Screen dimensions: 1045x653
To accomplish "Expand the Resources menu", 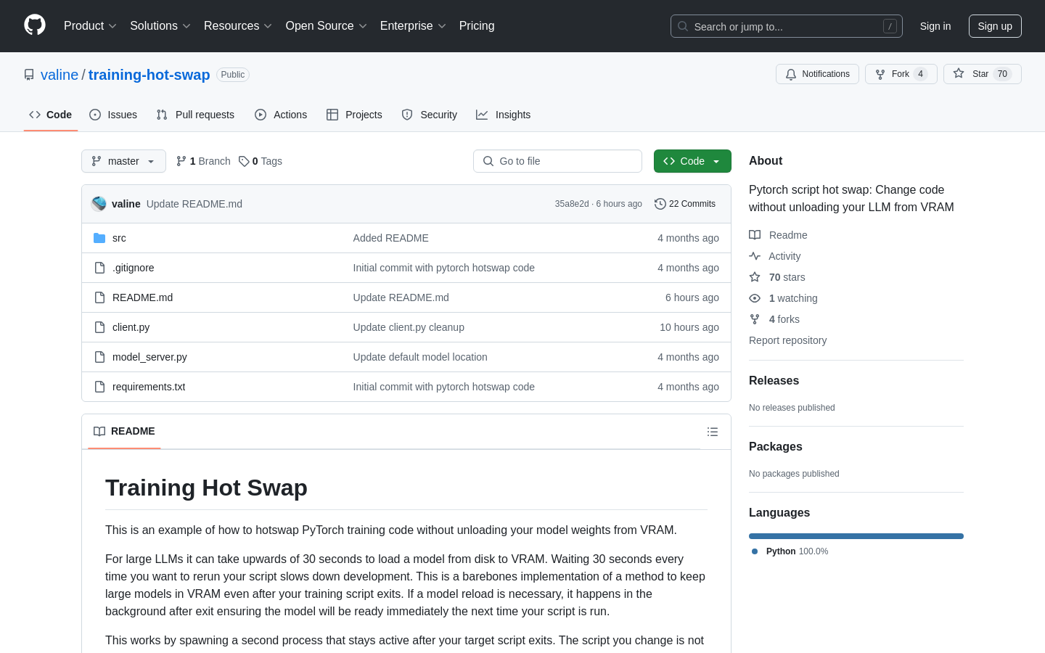I will 238,26.
